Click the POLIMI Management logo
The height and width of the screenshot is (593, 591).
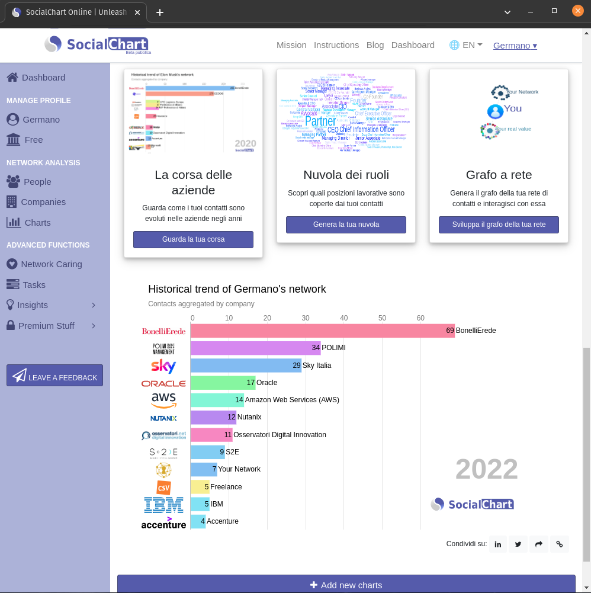(x=163, y=349)
